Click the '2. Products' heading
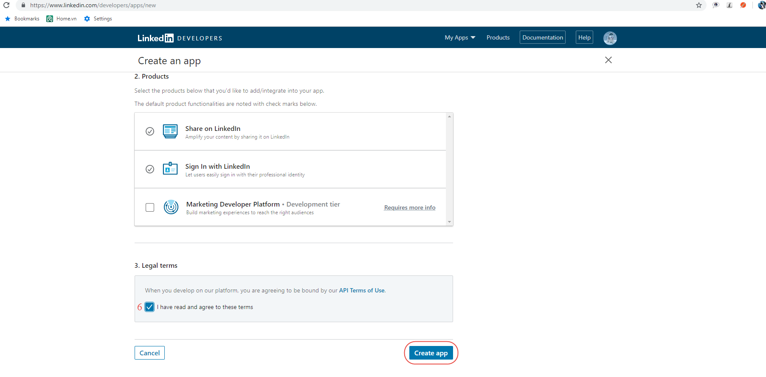The width and height of the screenshot is (766, 377). 152,76
